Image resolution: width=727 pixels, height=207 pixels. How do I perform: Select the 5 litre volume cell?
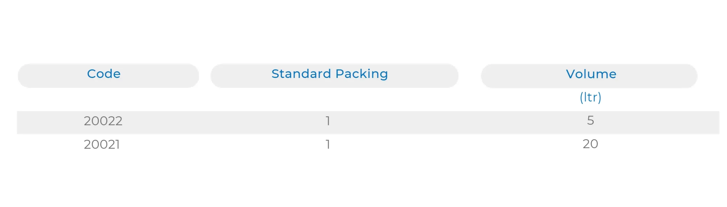click(590, 121)
